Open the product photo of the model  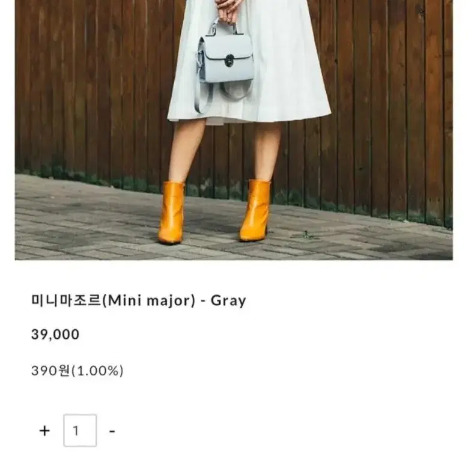coord(234,130)
